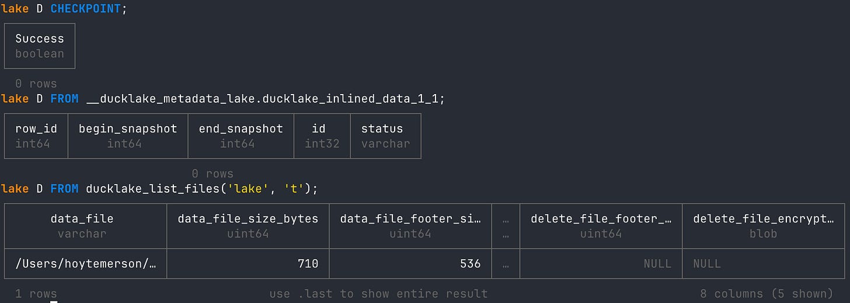Click the truncated data_file_footer_si… header
The height and width of the screenshot is (303, 850).
pos(410,226)
